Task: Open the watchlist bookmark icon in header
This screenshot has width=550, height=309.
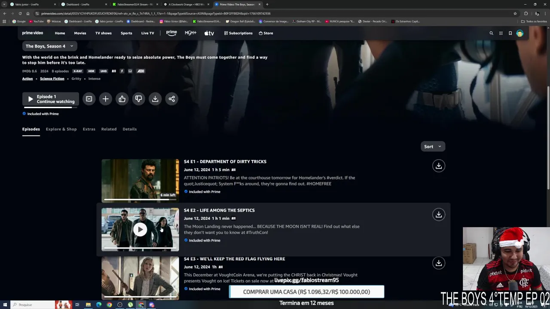Action: click(510, 33)
